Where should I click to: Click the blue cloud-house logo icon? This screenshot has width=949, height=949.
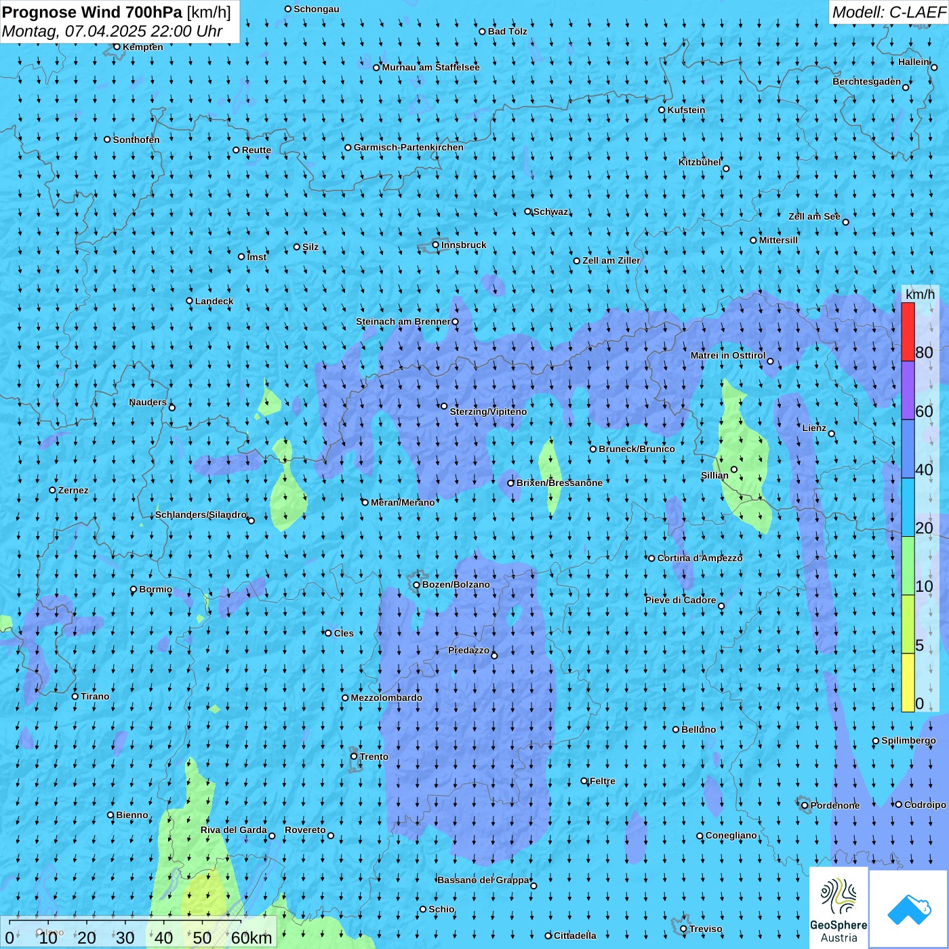pos(909,910)
